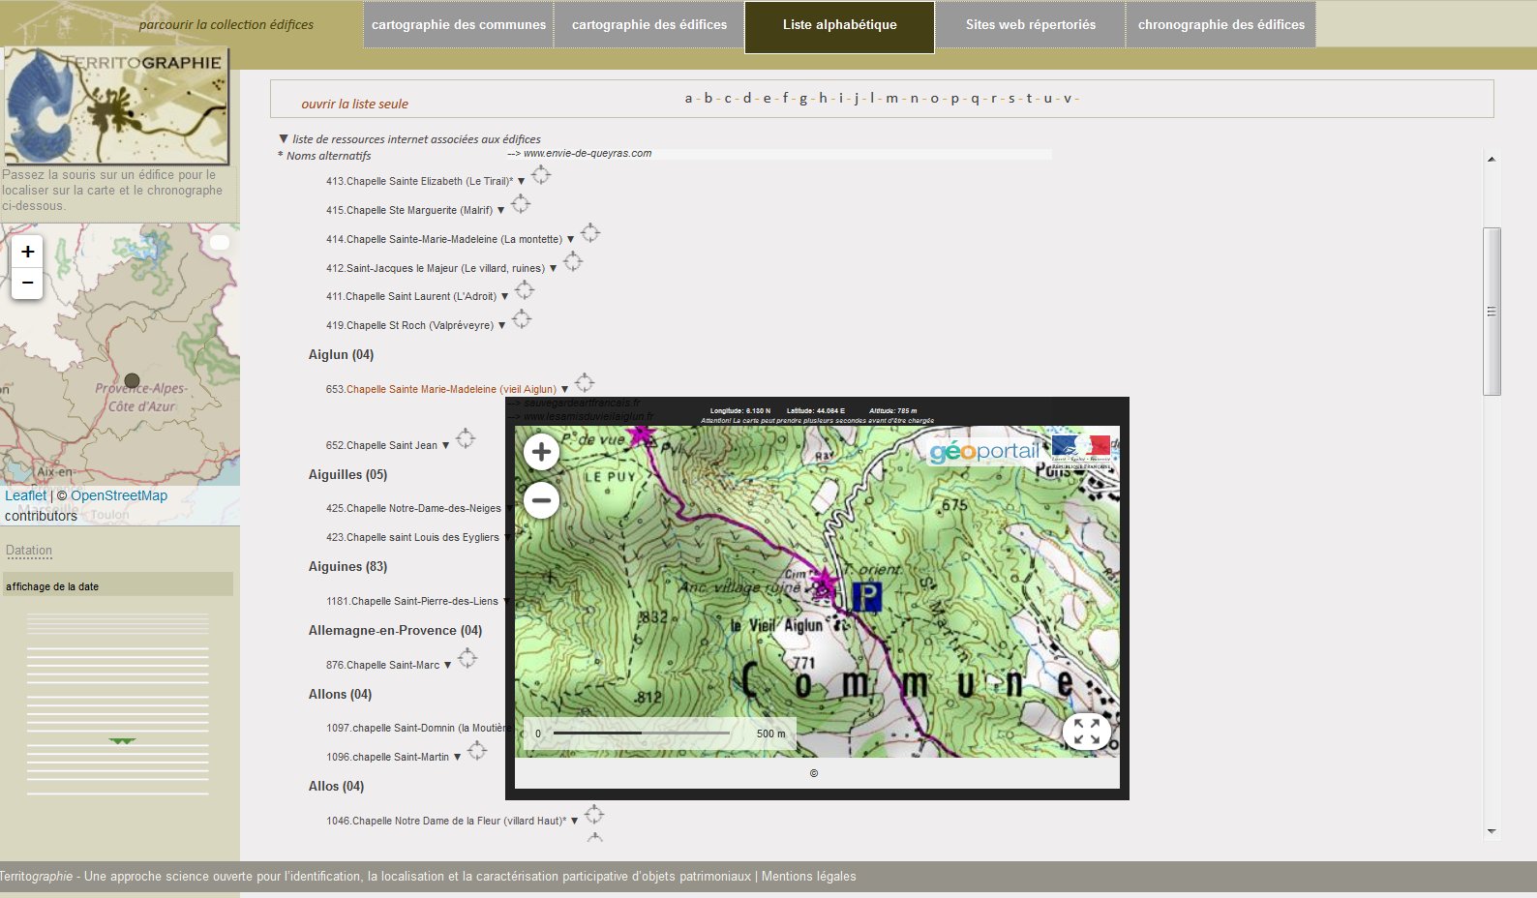Open Géoportail map in fullscreen
The image size is (1537, 898).
(x=1087, y=732)
